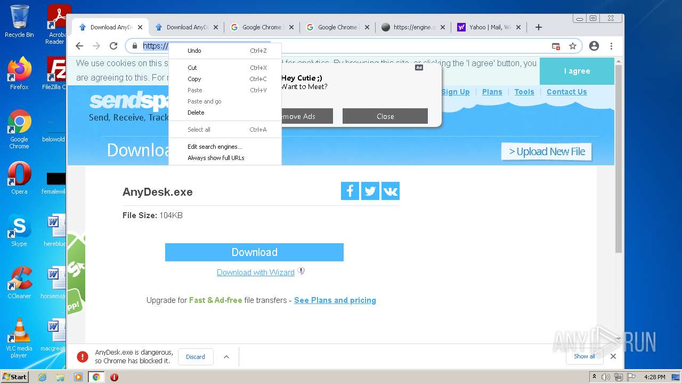Choose Edit search engines option
The height and width of the screenshot is (384, 682).
click(225, 147)
